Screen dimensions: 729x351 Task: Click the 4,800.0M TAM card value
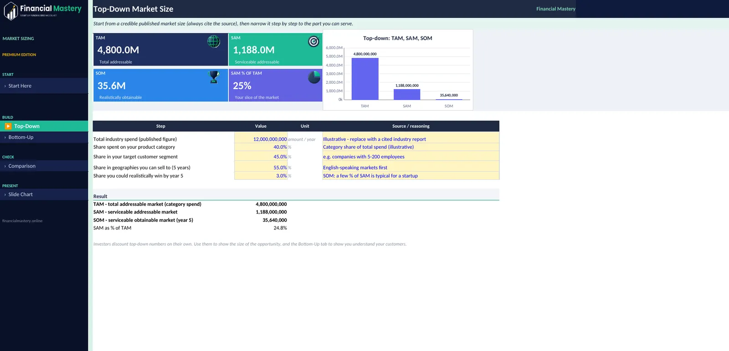(118, 50)
